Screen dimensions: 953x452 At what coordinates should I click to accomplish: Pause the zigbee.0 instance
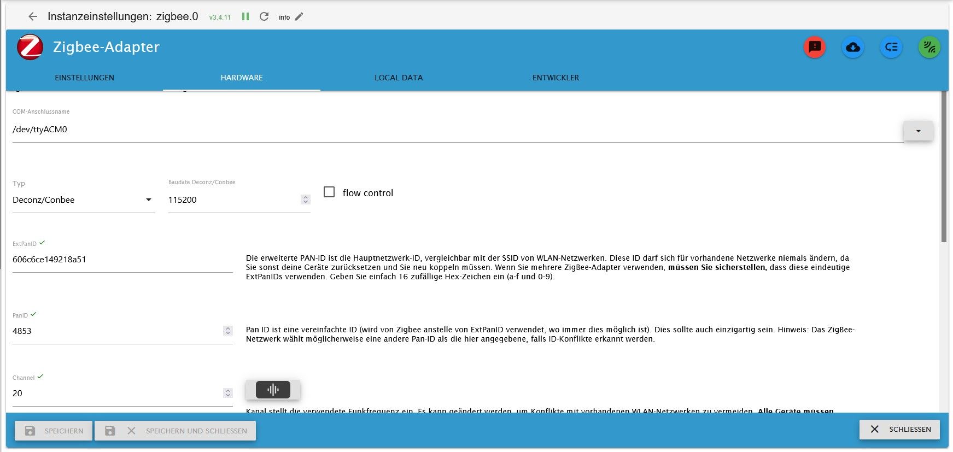[x=245, y=16]
